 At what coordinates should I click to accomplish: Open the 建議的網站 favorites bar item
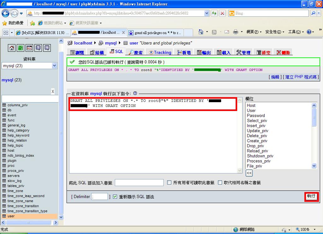click(x=52, y=23)
